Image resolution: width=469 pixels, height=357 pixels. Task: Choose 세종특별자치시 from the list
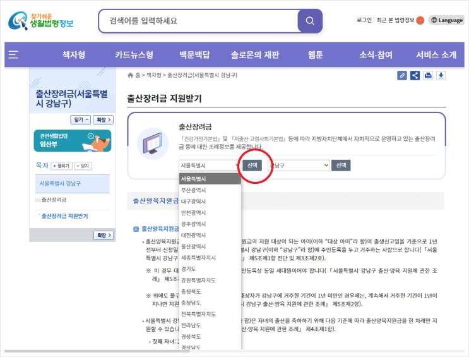pyautogui.click(x=210, y=258)
